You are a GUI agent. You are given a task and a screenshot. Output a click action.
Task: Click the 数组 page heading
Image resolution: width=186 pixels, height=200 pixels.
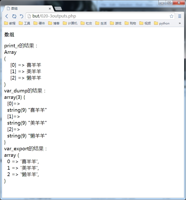9,34
